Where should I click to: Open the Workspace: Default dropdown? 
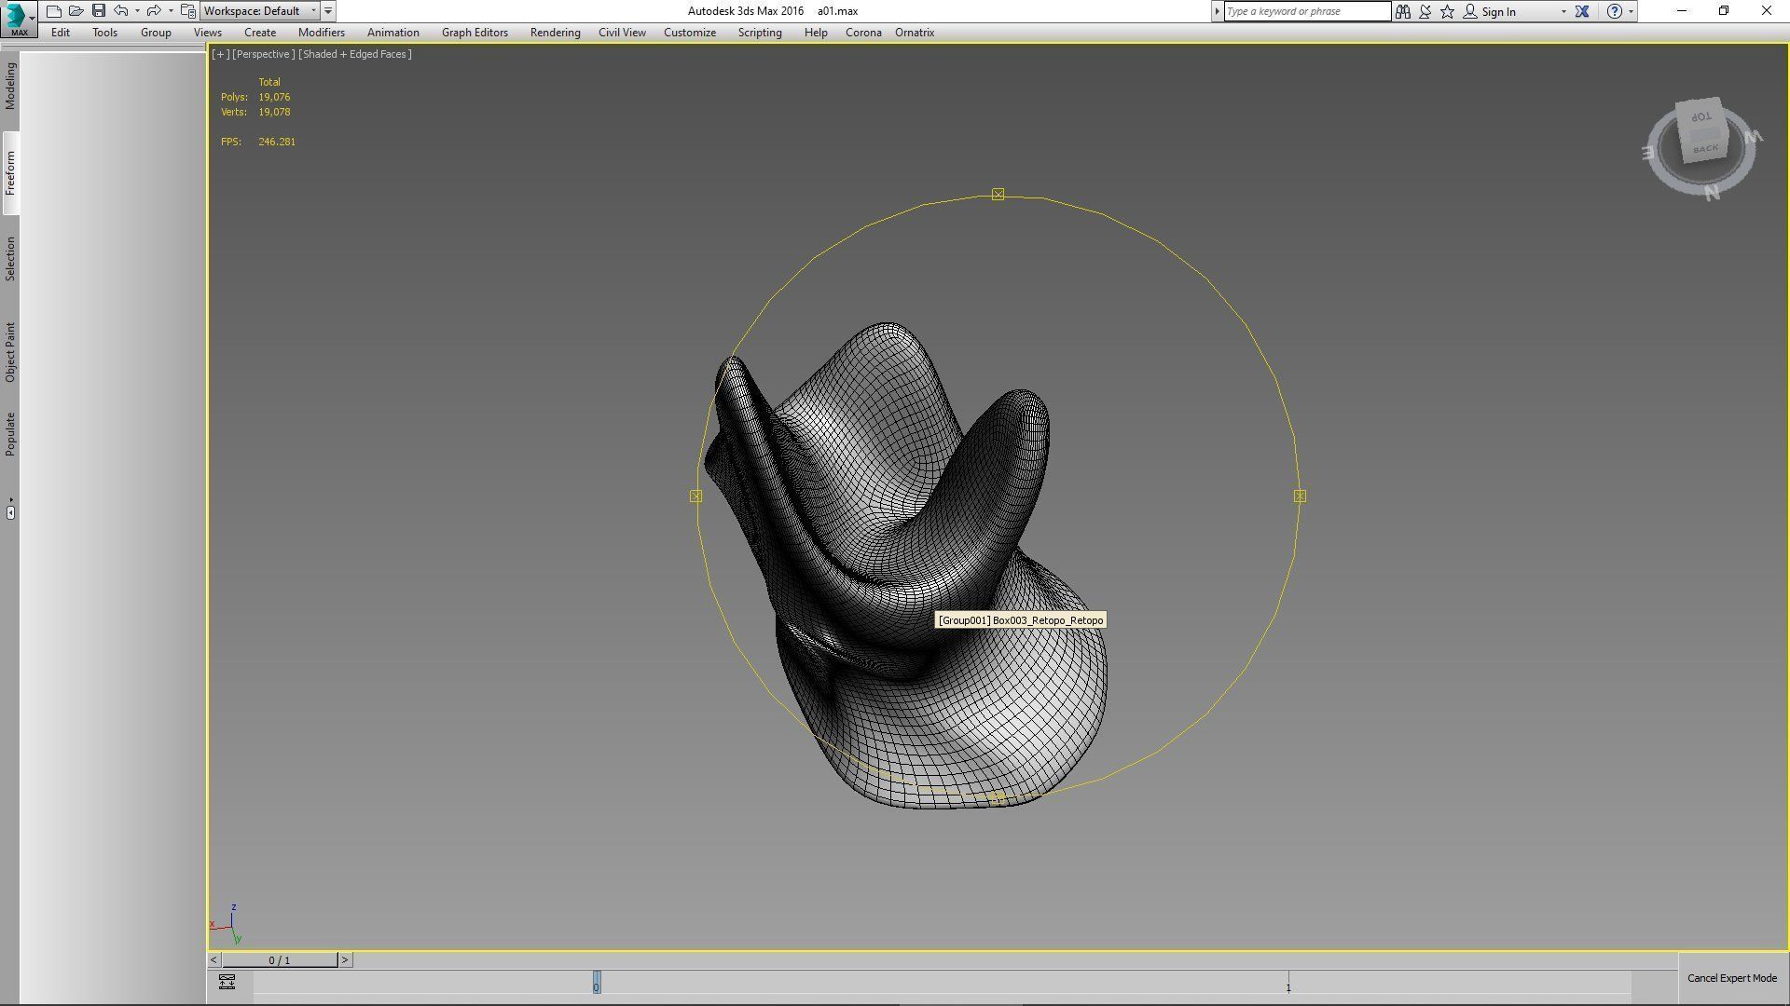(x=260, y=11)
